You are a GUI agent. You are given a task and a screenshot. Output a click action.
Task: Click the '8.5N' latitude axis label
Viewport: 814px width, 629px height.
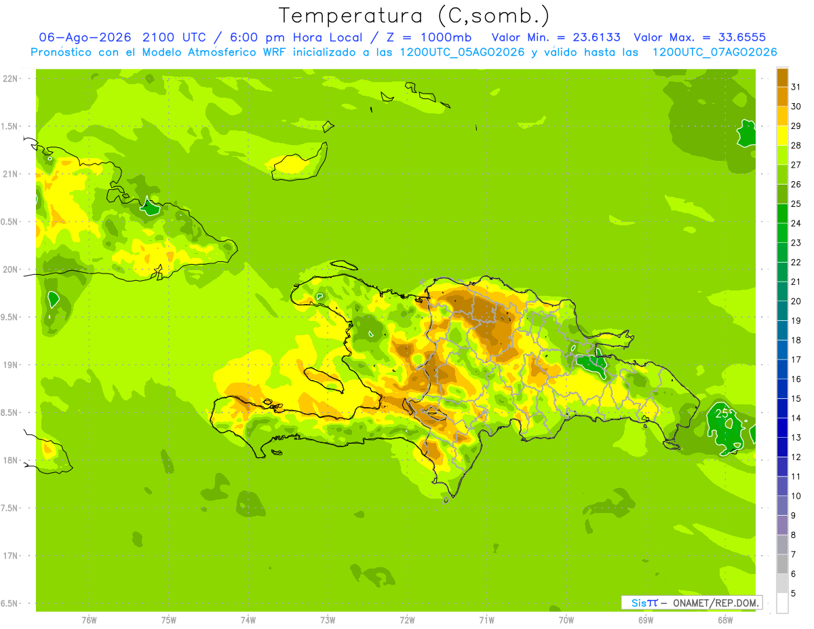(10, 413)
